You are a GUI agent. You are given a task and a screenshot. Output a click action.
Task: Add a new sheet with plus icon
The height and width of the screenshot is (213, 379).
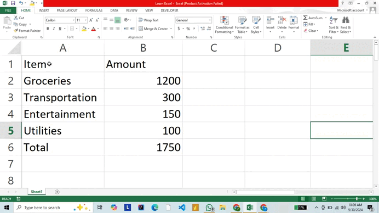[x=57, y=192]
